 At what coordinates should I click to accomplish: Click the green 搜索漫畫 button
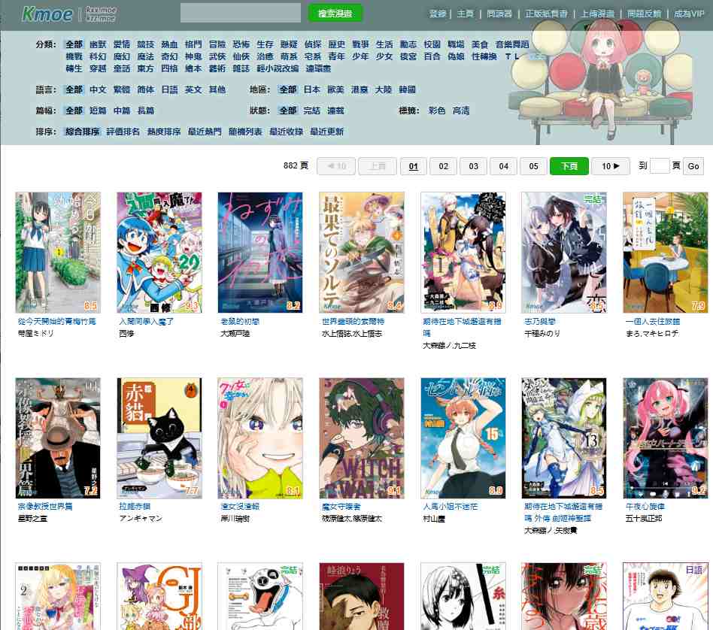(335, 14)
